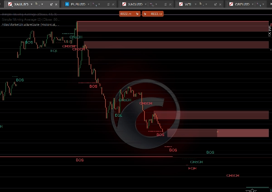Image resolution: width=272 pixels, height=192 pixels.
Task: Open the EURUSD symbol dropdown arrow
Action: pyautogui.click(x=88, y=5)
